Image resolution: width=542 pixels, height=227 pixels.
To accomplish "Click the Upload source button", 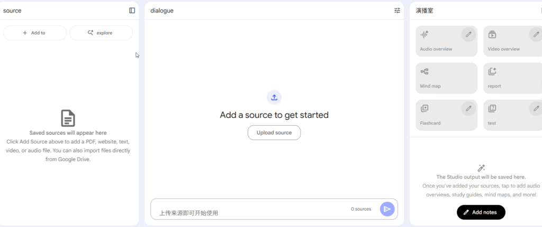I will pos(274,133).
